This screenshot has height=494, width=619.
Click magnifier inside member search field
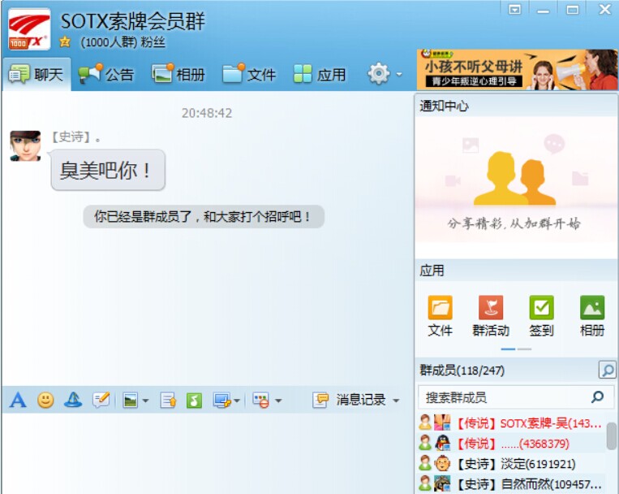pos(598,396)
